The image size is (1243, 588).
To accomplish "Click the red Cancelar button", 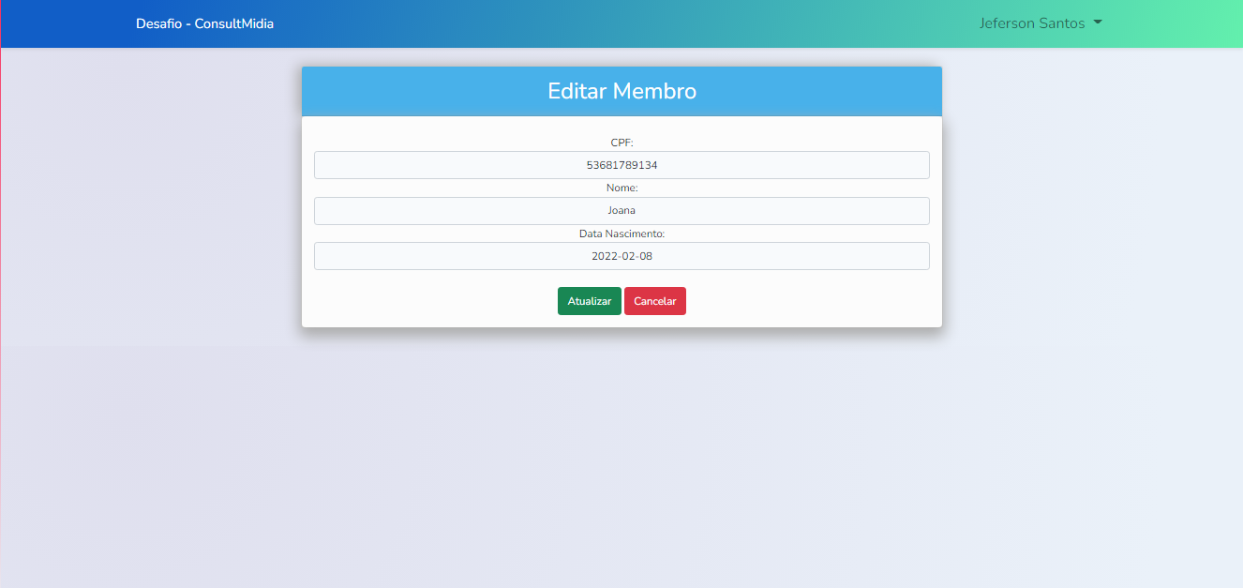I will pos(655,301).
